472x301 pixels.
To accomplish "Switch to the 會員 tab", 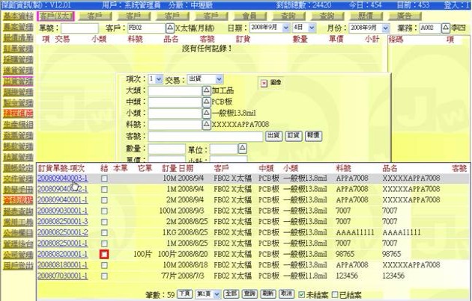I will click(x=249, y=15).
